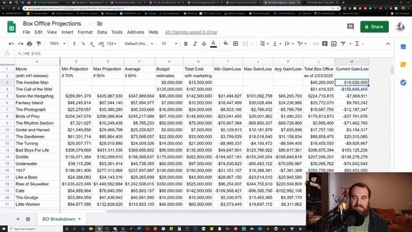The image size is (412, 232).
Task: Open Tasks in the side panel
Action: [x=403, y=82]
